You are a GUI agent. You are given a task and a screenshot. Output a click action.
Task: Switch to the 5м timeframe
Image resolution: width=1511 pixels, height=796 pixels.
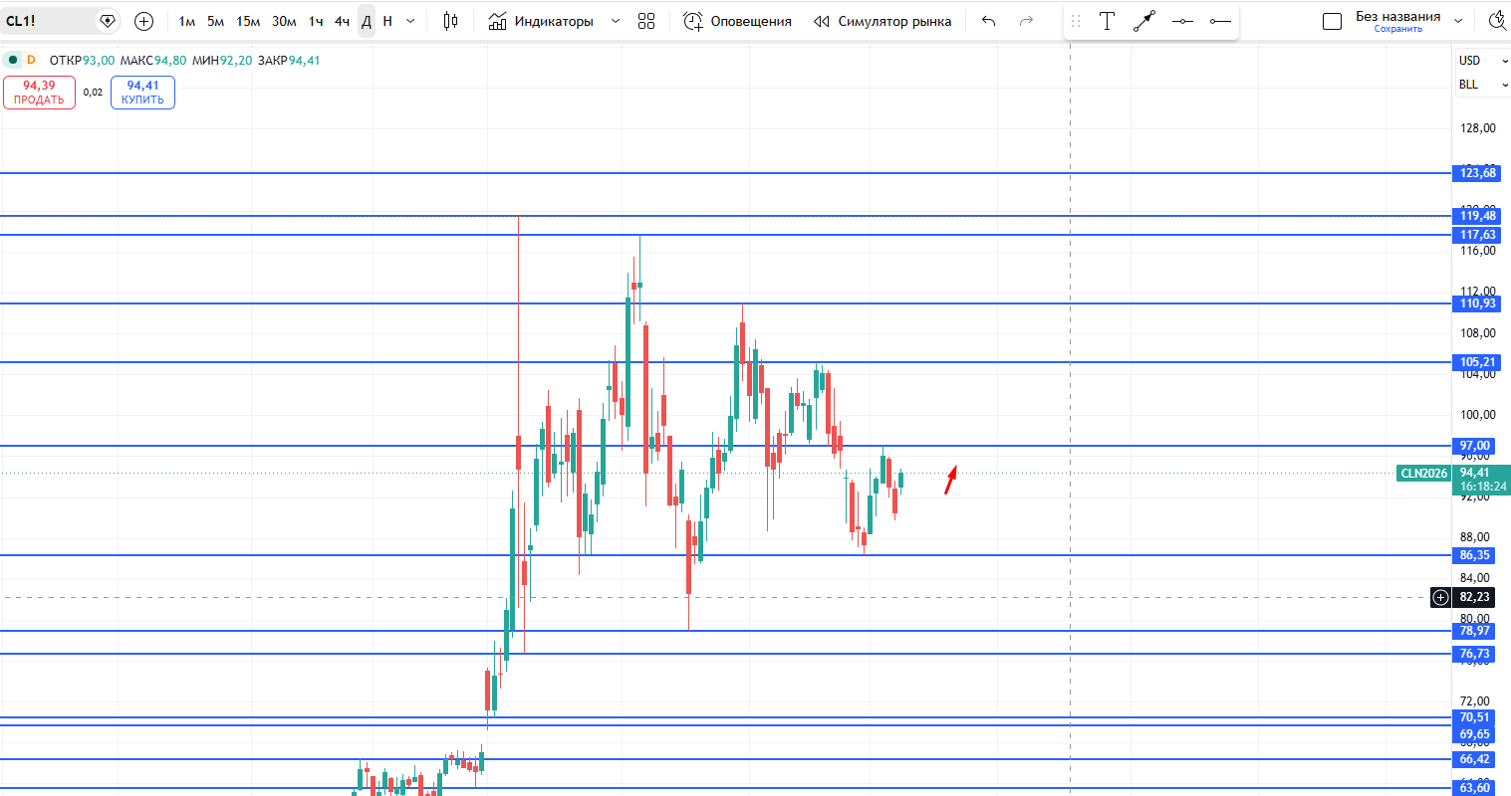[x=215, y=21]
